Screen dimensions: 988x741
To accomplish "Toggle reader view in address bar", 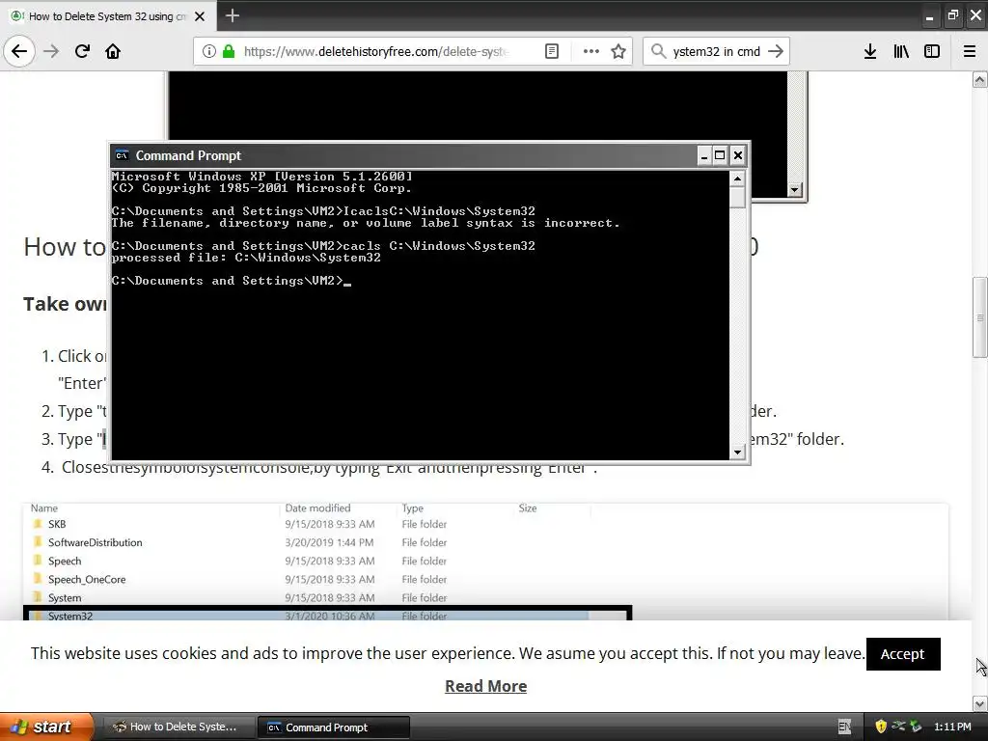I will click(x=551, y=51).
